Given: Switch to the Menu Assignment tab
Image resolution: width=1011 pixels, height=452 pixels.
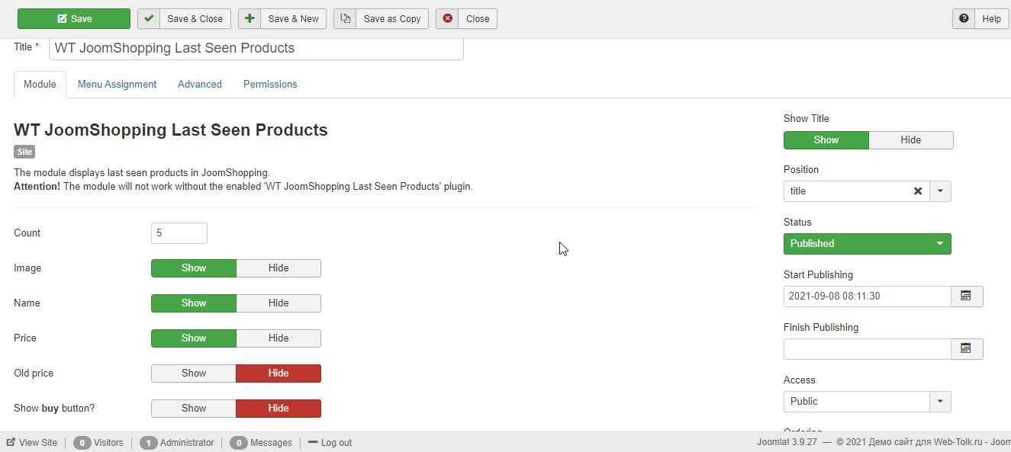Looking at the screenshot, I should point(117,85).
